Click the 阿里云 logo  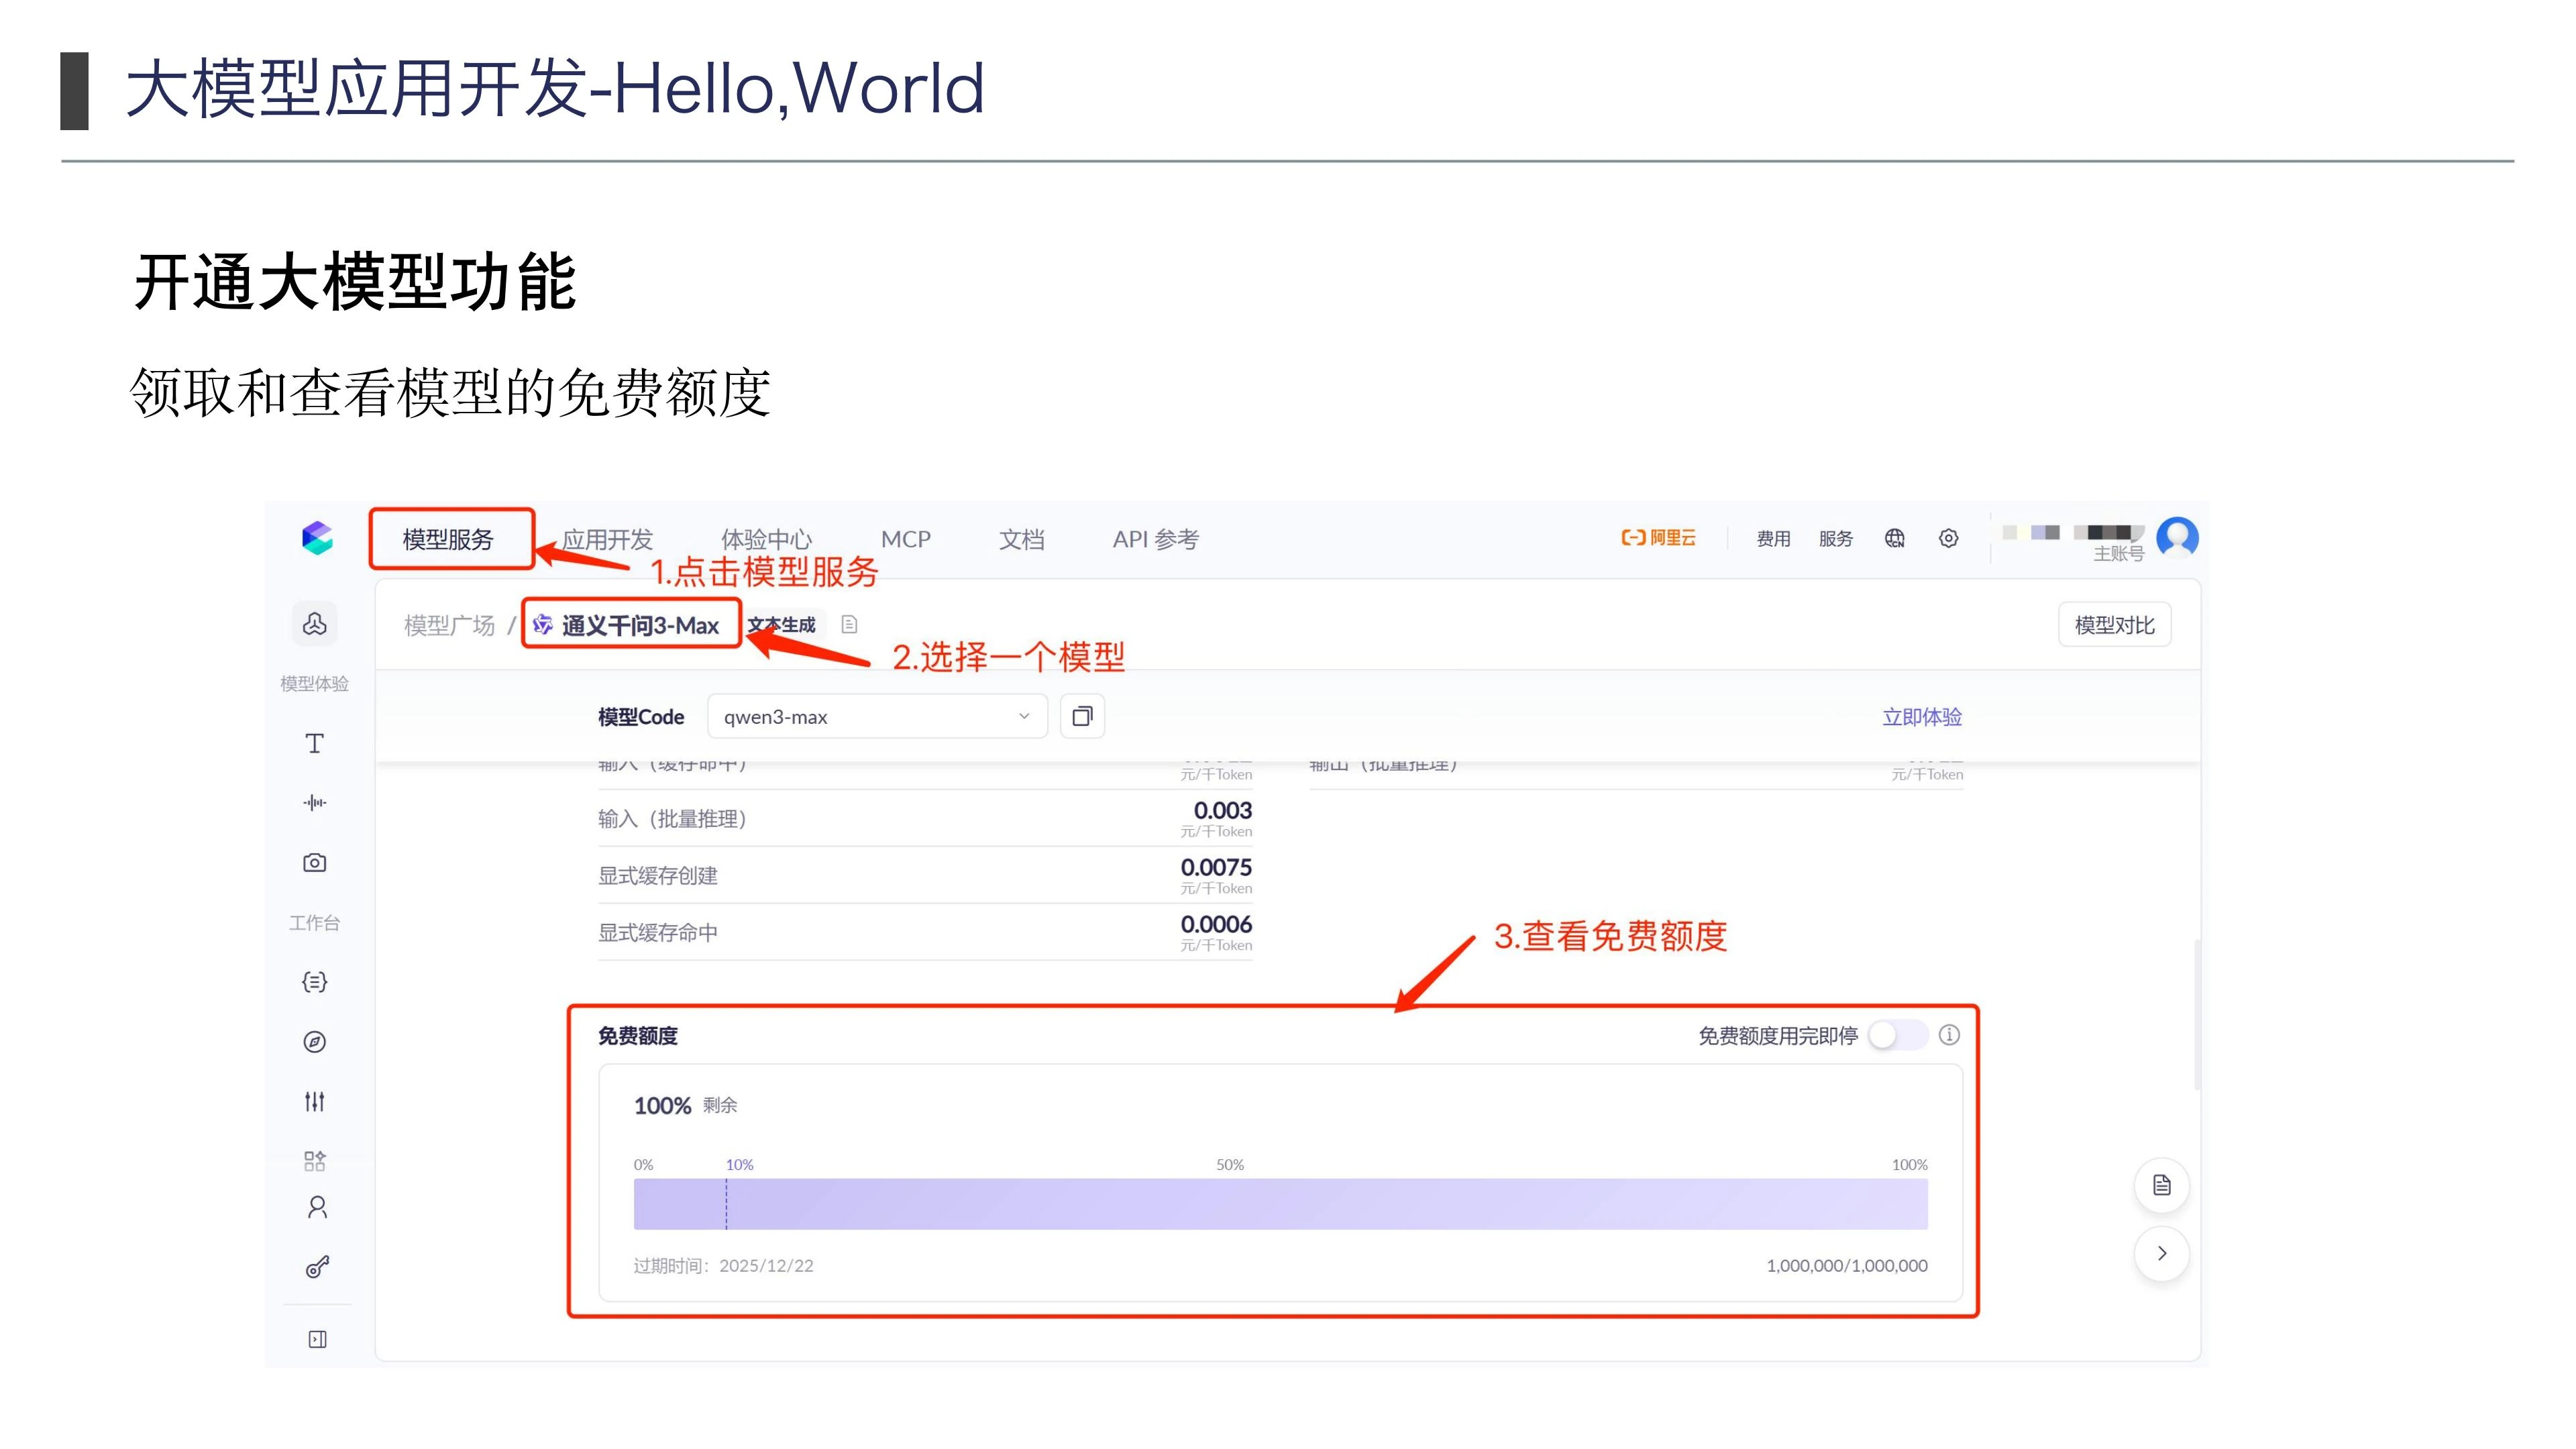click(x=1658, y=538)
